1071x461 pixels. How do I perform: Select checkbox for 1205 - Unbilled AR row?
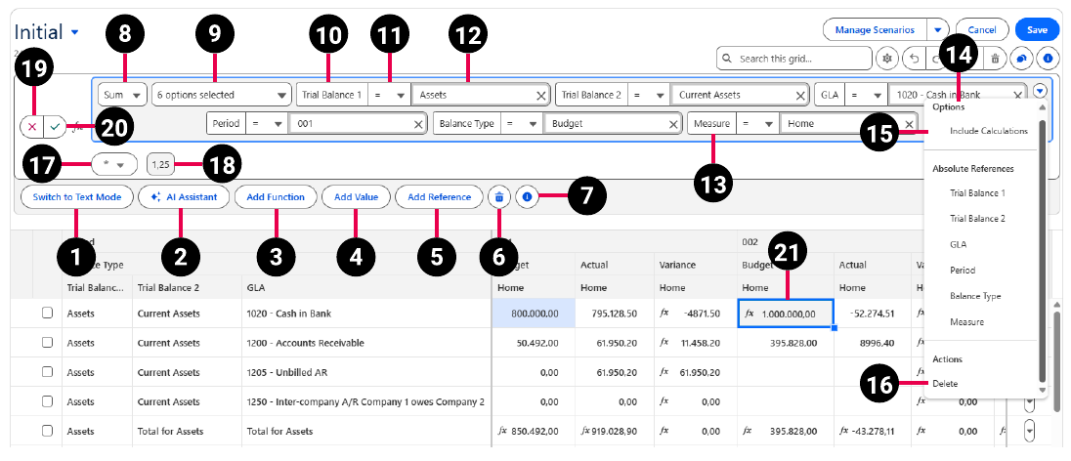[x=47, y=371]
